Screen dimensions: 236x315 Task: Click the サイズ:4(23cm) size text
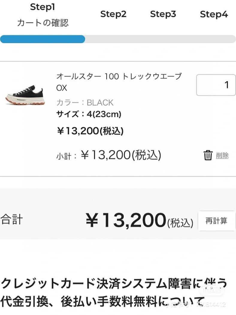click(x=89, y=114)
